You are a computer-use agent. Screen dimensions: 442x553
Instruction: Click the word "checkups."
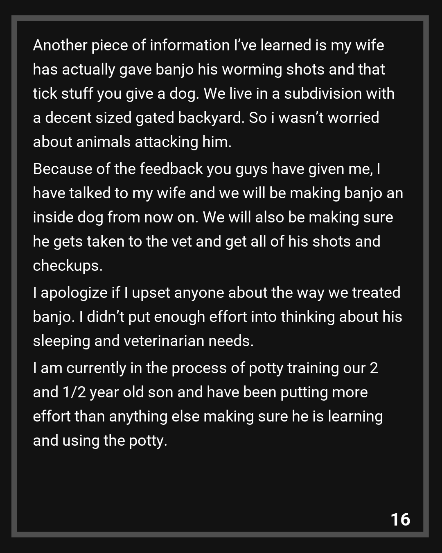(x=68, y=265)
